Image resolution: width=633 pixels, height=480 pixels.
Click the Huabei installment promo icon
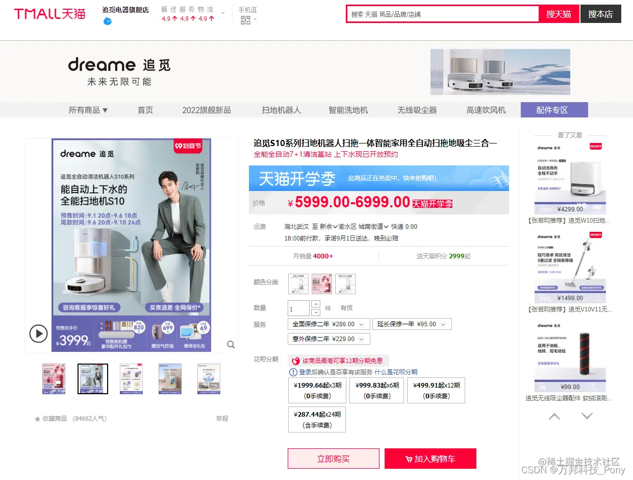click(x=296, y=361)
